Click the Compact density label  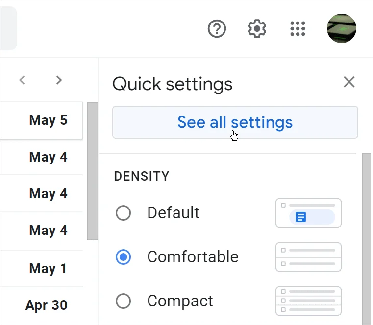pos(180,301)
